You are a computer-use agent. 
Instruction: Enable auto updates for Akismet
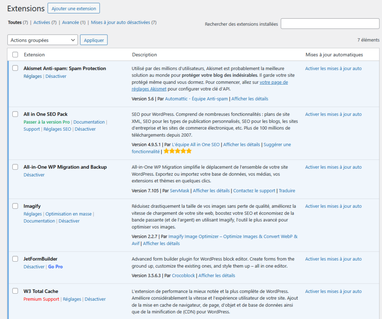tap(333, 68)
